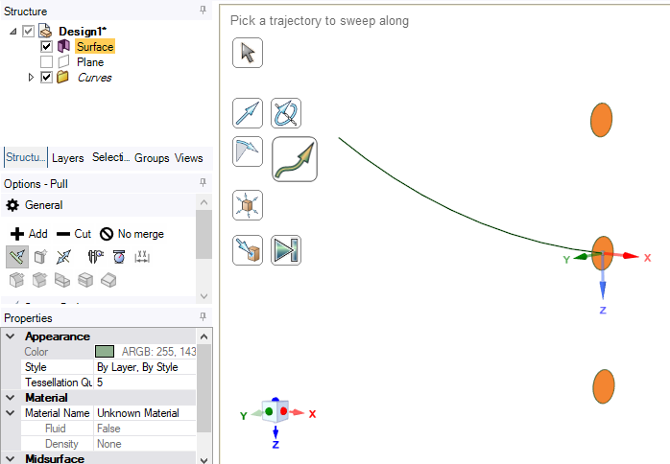Expand the Curves tree node

(x=31, y=78)
